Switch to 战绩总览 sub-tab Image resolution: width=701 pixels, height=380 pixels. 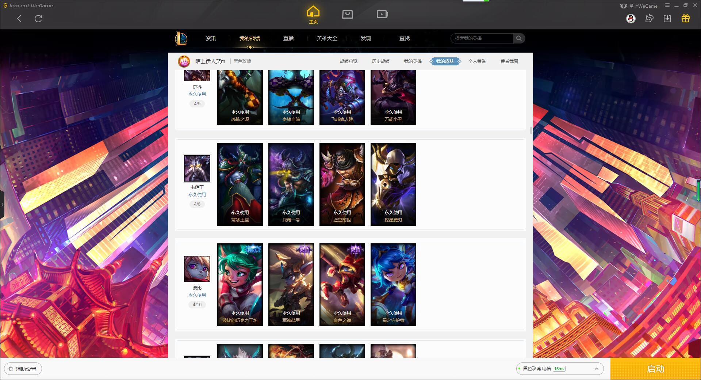[349, 61]
